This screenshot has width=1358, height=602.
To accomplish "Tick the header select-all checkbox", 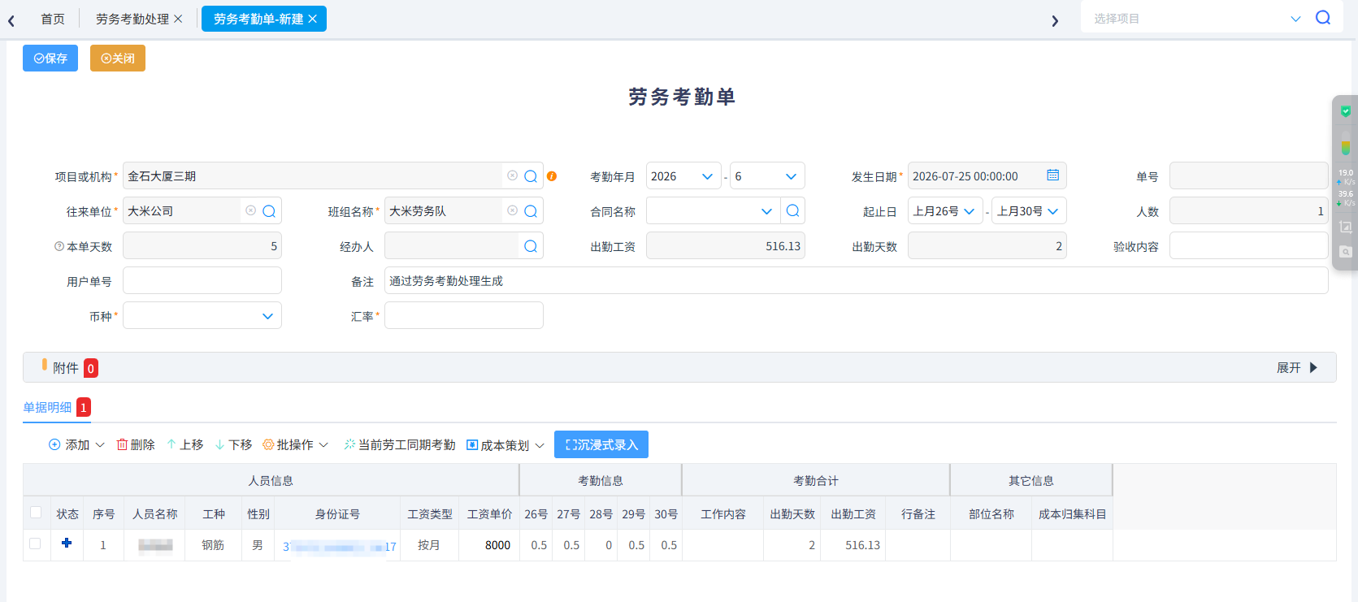I will click(x=36, y=512).
